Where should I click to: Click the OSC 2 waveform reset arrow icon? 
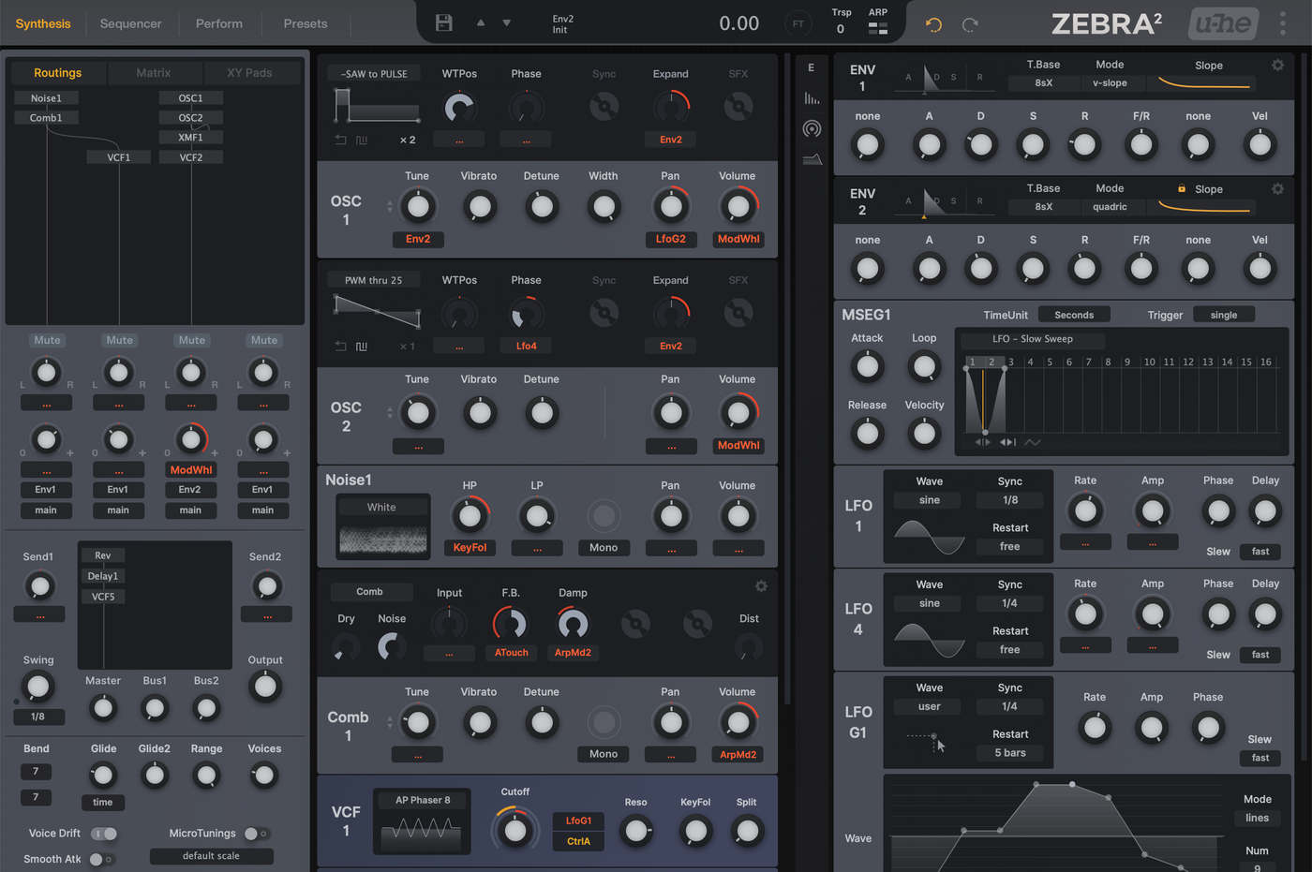click(x=340, y=346)
